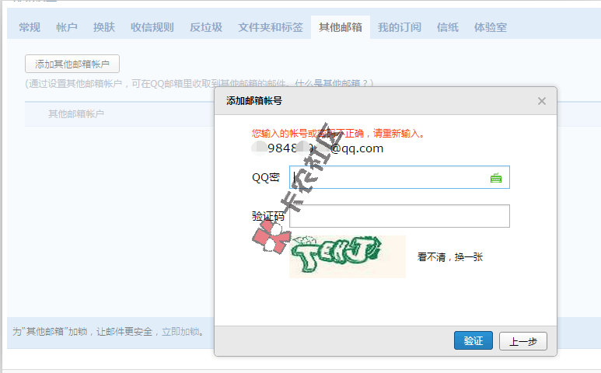The image size is (601, 373).
Task: Switch to the 帐户 tab
Action: pyautogui.click(x=67, y=27)
